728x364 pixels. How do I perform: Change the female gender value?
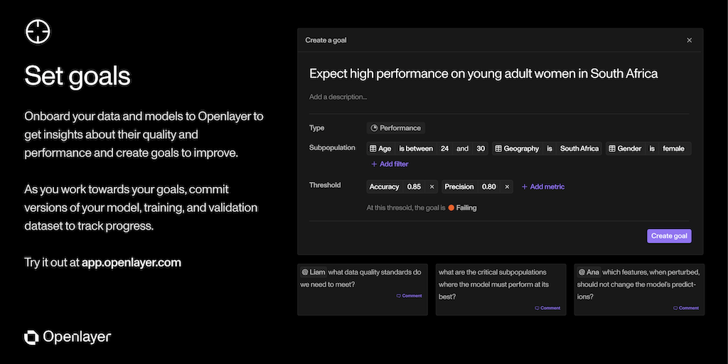click(x=673, y=149)
